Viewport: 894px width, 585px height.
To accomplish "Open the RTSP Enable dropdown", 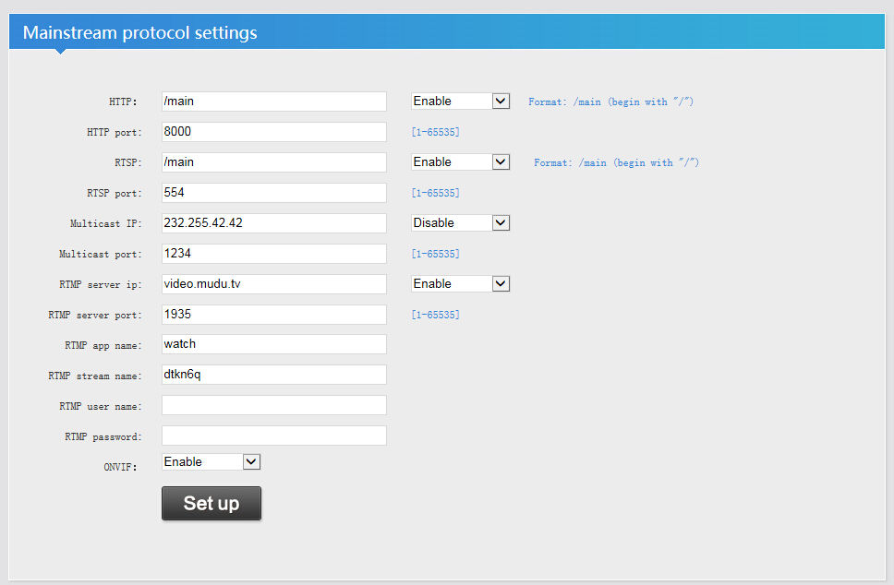I will click(460, 161).
